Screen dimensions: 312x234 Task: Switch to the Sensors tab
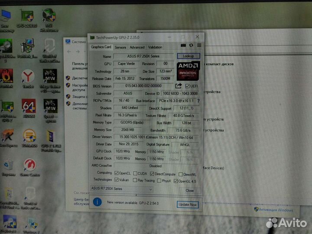click(x=120, y=47)
